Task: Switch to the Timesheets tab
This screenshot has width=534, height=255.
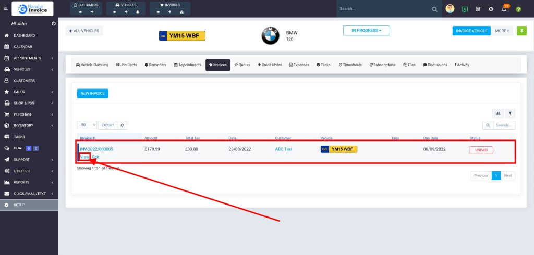Action: point(350,65)
